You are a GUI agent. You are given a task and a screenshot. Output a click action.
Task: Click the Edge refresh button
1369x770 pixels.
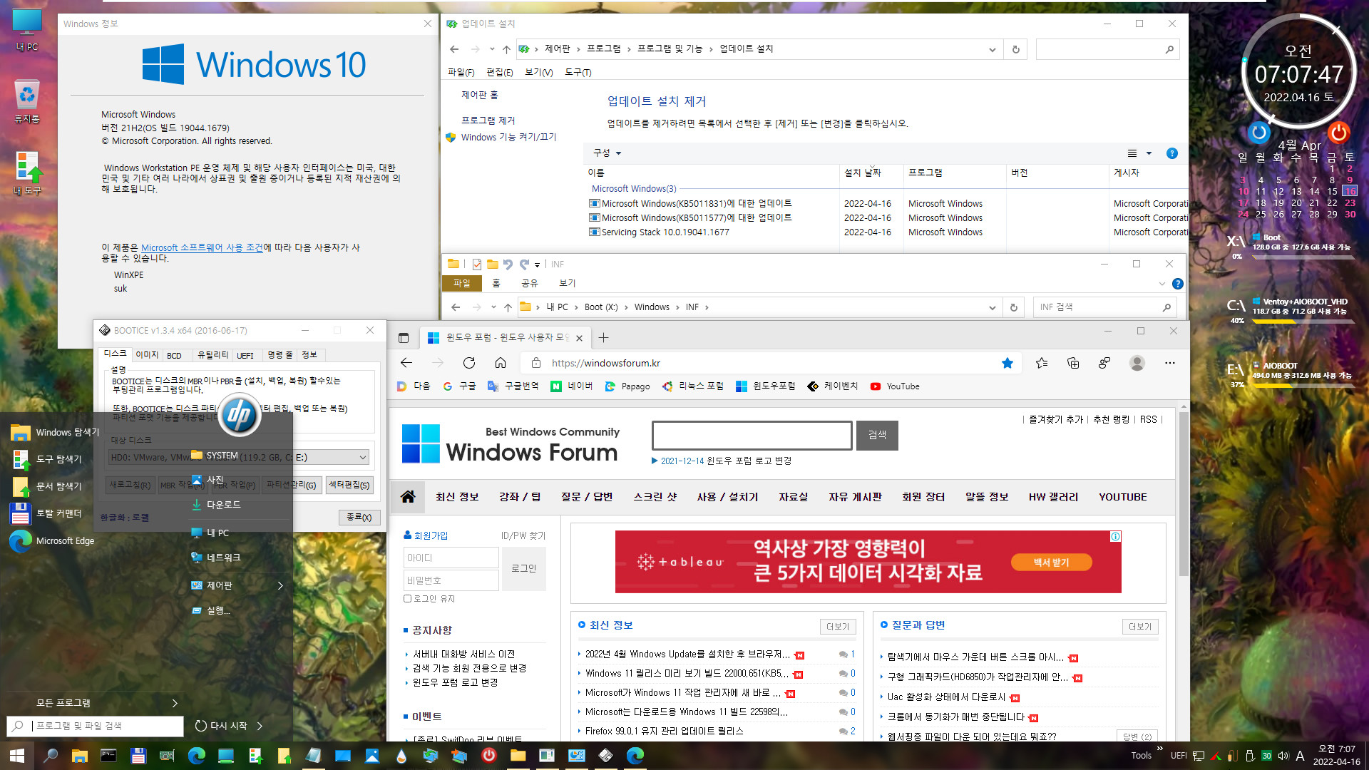tap(469, 363)
